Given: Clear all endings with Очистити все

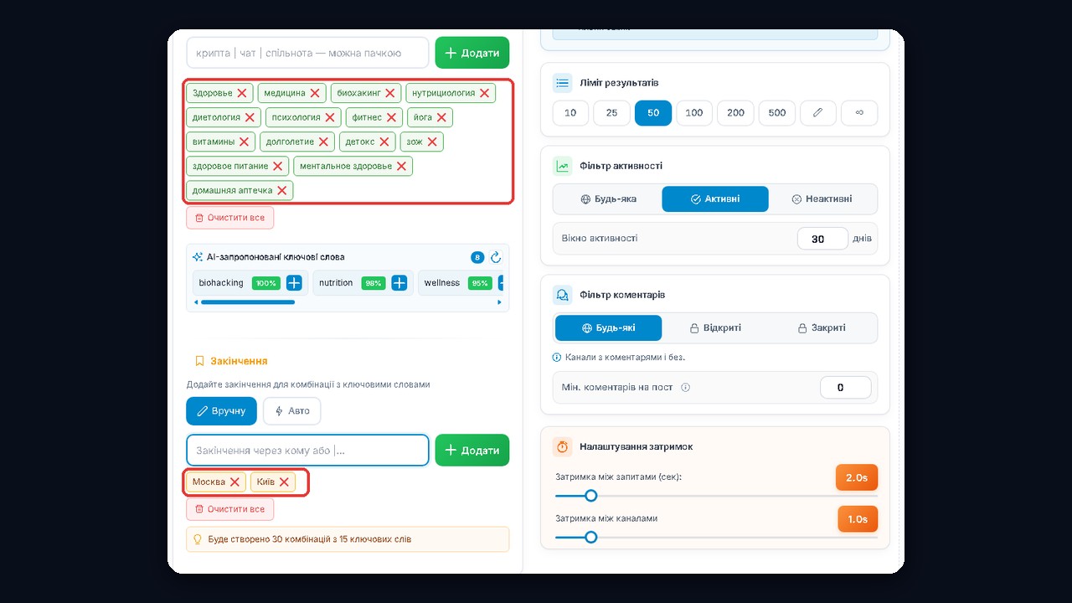Looking at the screenshot, I should pos(229,509).
